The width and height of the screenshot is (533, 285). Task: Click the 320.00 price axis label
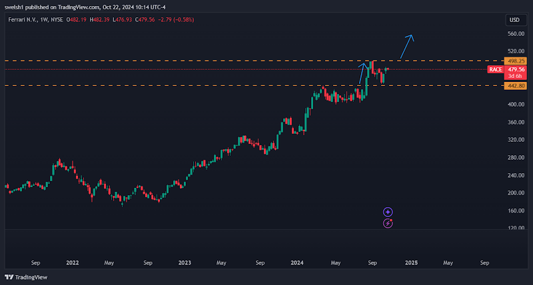click(x=517, y=140)
